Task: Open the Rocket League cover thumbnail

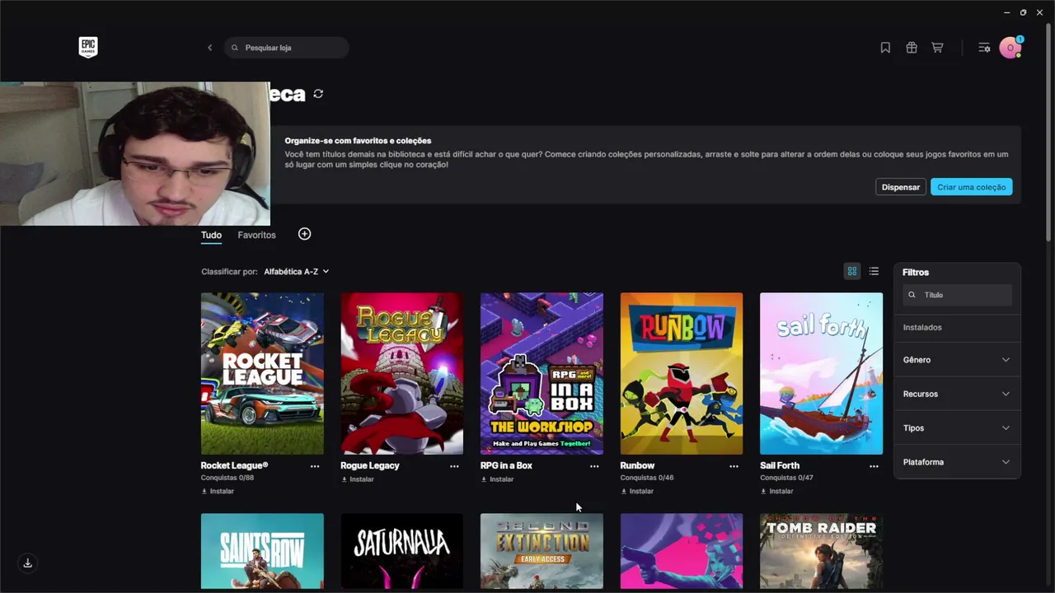Action: [262, 373]
